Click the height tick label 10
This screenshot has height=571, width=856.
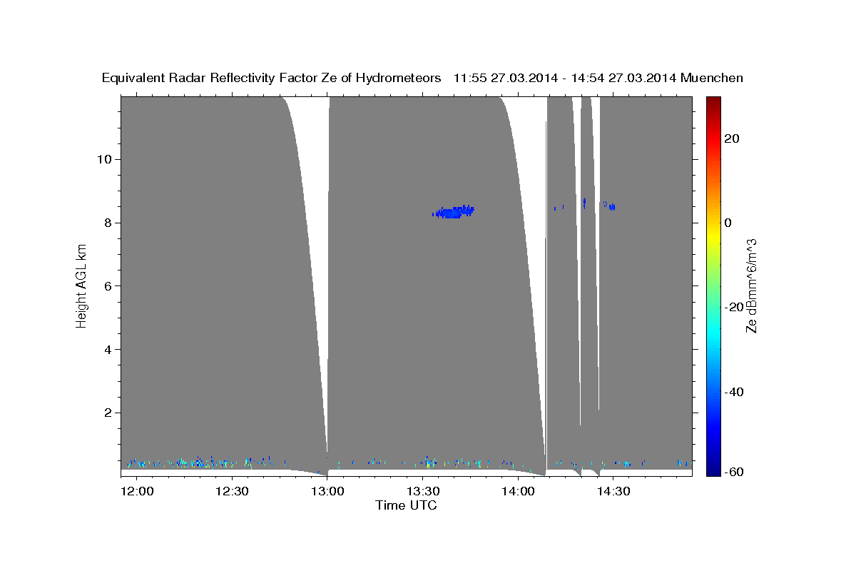[x=104, y=158]
